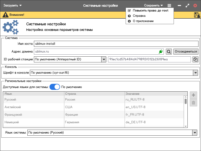Click the floppy disk save icon
The width and height of the screenshot is (201, 151).
197,15
